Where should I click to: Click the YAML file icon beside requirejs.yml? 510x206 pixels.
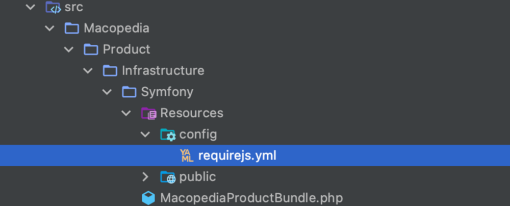click(x=187, y=156)
